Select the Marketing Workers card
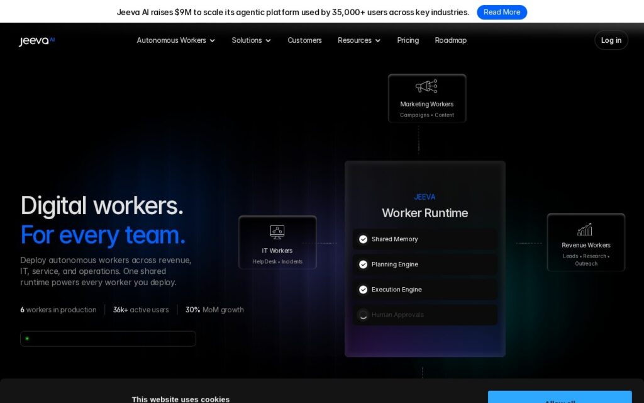Image resolution: width=644 pixels, height=403 pixels. tap(427, 98)
